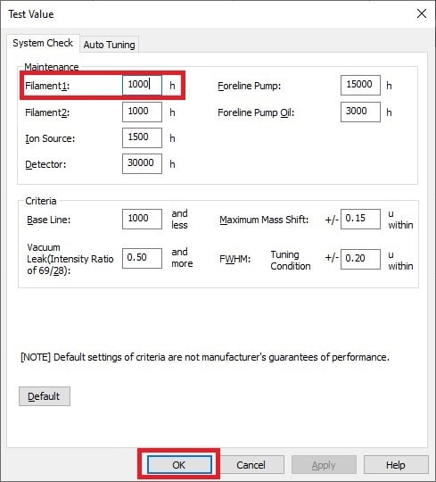Viewport: 436px width, 482px height.
Task: Confirm with the OK button
Action: (179, 464)
